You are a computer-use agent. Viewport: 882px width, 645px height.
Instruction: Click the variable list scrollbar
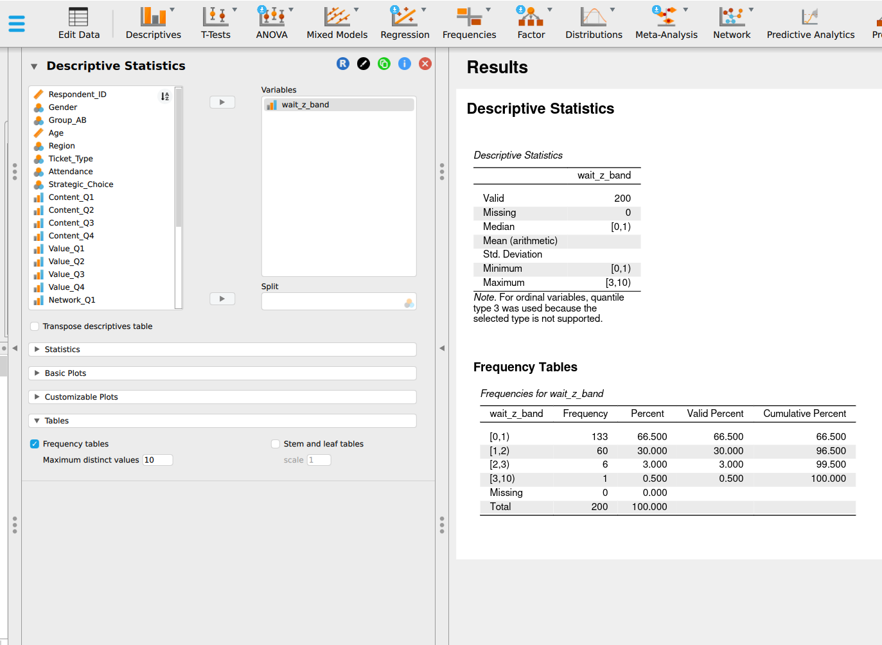[179, 157]
